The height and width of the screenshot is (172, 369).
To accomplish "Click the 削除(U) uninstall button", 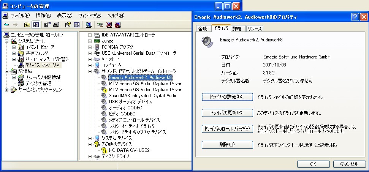I will (x=227, y=145).
